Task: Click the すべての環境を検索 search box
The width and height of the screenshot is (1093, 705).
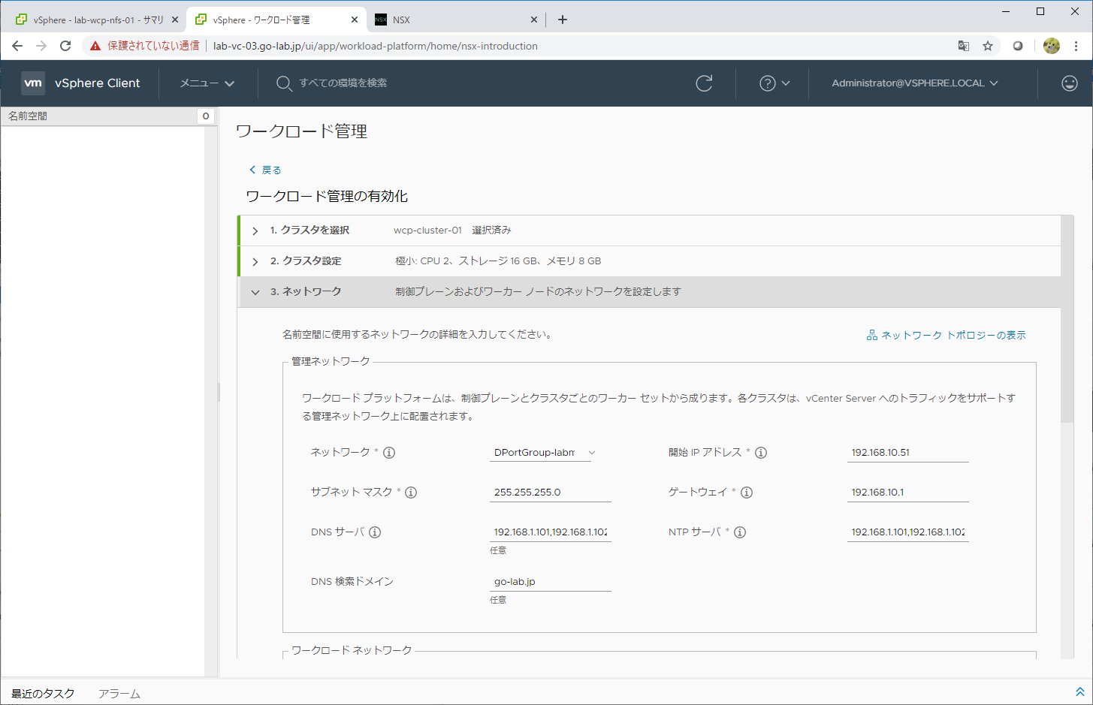Action: (343, 83)
